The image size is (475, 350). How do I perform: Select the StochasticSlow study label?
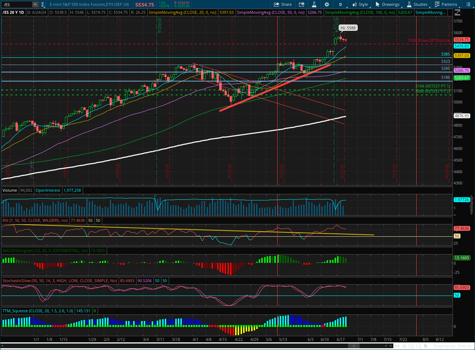click(x=60, y=281)
